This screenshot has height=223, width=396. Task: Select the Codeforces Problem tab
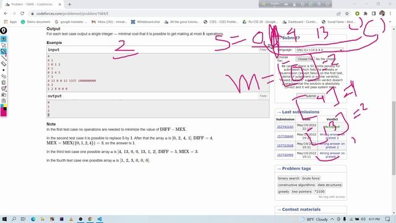33,4
